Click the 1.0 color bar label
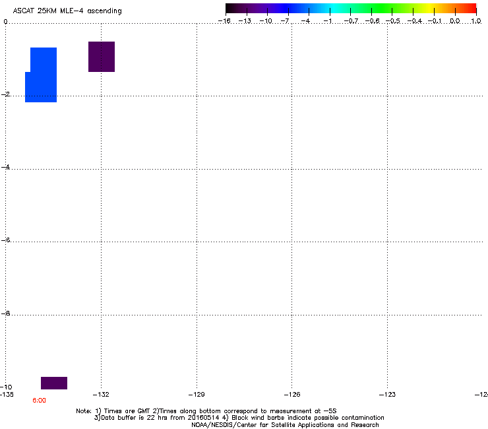 click(476, 21)
